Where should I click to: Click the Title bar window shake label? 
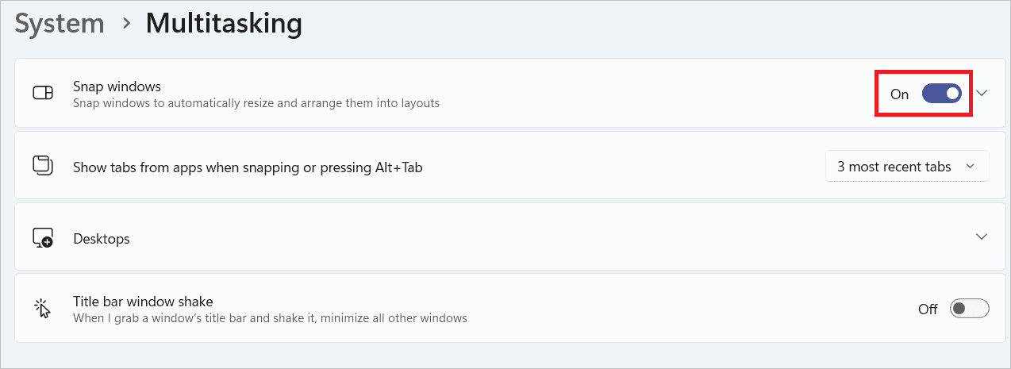click(143, 302)
